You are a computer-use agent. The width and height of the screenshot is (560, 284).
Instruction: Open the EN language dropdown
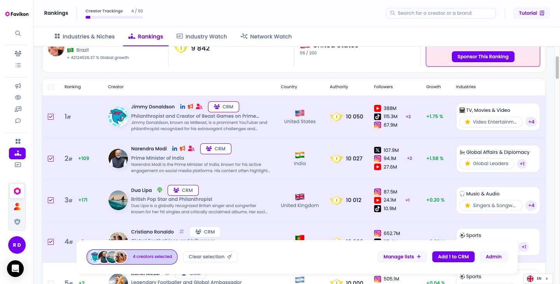pyautogui.click(x=538, y=279)
